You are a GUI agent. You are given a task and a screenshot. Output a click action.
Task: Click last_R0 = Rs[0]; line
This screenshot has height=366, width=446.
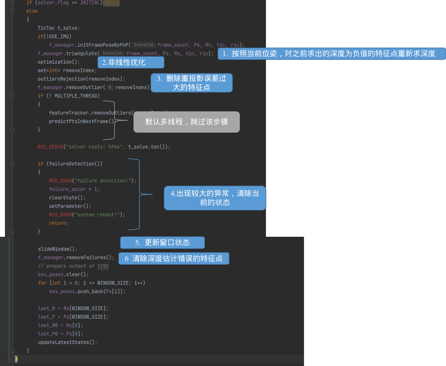pos(61,325)
